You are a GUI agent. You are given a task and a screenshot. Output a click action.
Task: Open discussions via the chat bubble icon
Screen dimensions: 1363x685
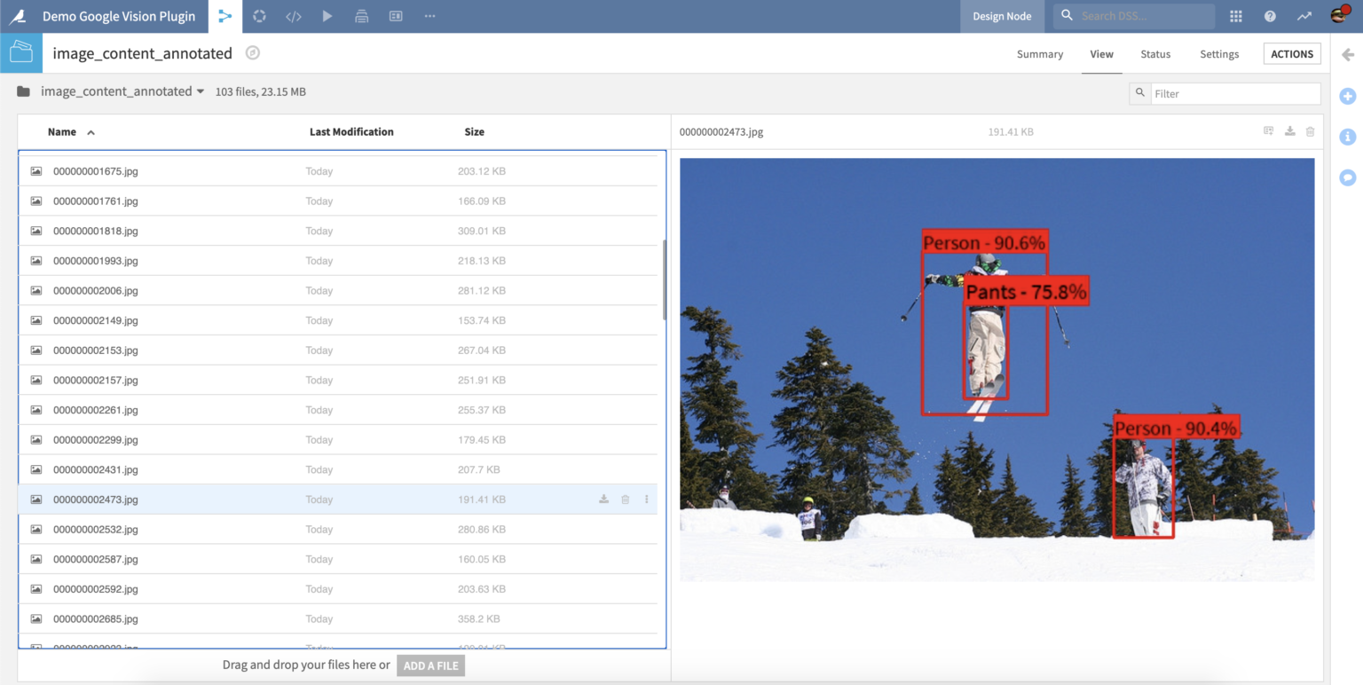coord(1347,177)
